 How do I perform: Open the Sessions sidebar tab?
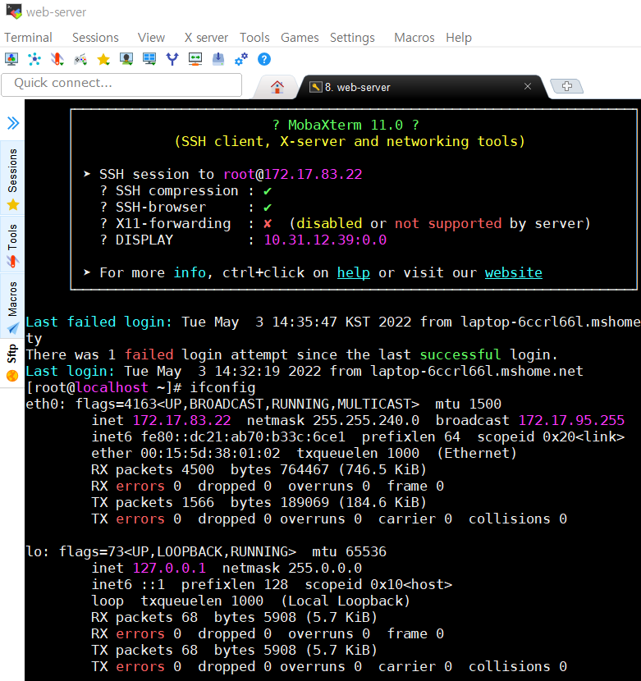pyautogui.click(x=12, y=178)
